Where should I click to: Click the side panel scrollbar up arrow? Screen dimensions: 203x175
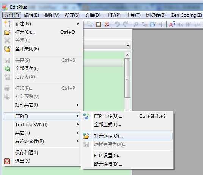click(x=127, y=55)
